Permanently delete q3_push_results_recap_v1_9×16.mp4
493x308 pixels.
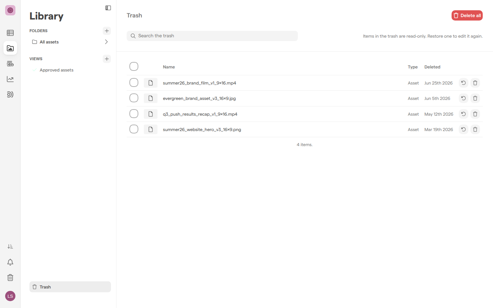pyautogui.click(x=475, y=114)
